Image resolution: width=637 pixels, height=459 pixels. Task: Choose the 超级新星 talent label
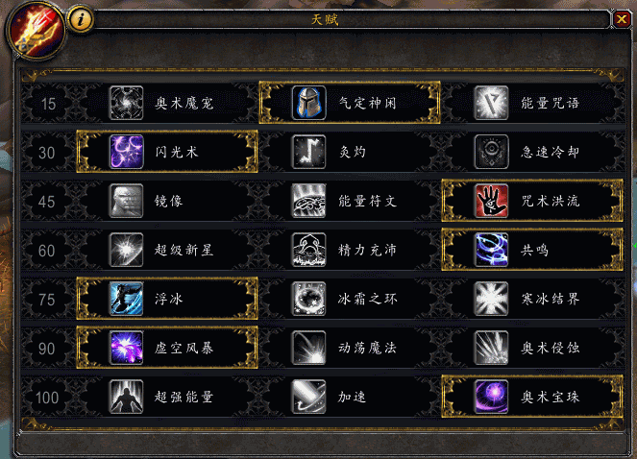184,250
